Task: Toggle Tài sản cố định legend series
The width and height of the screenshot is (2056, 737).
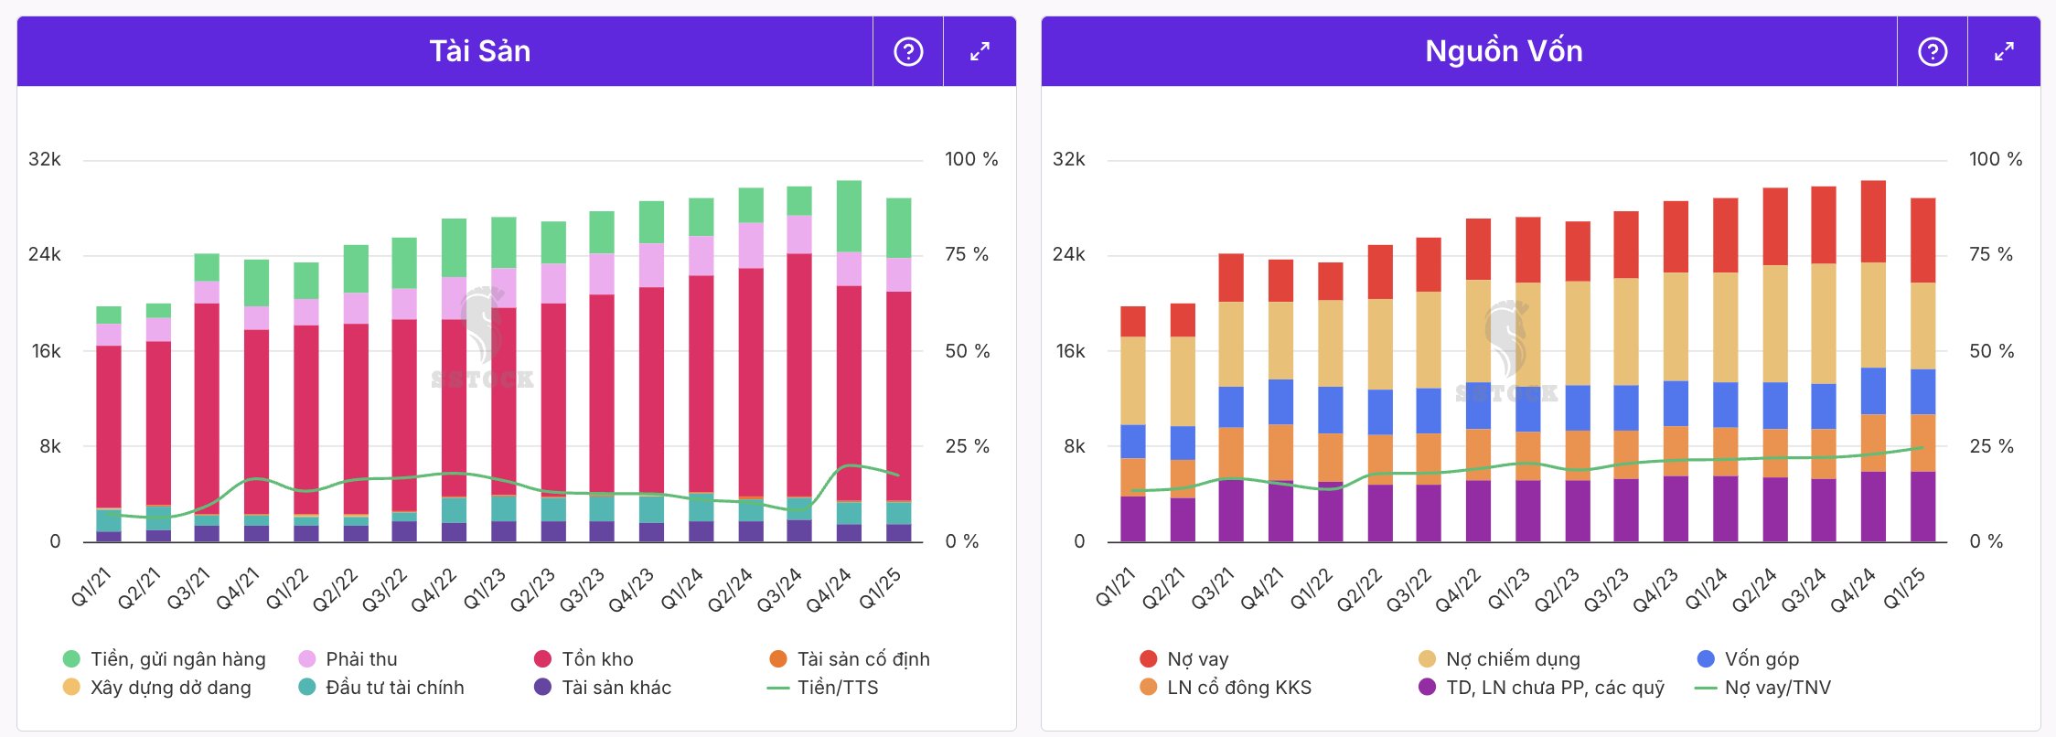Action: point(850,658)
